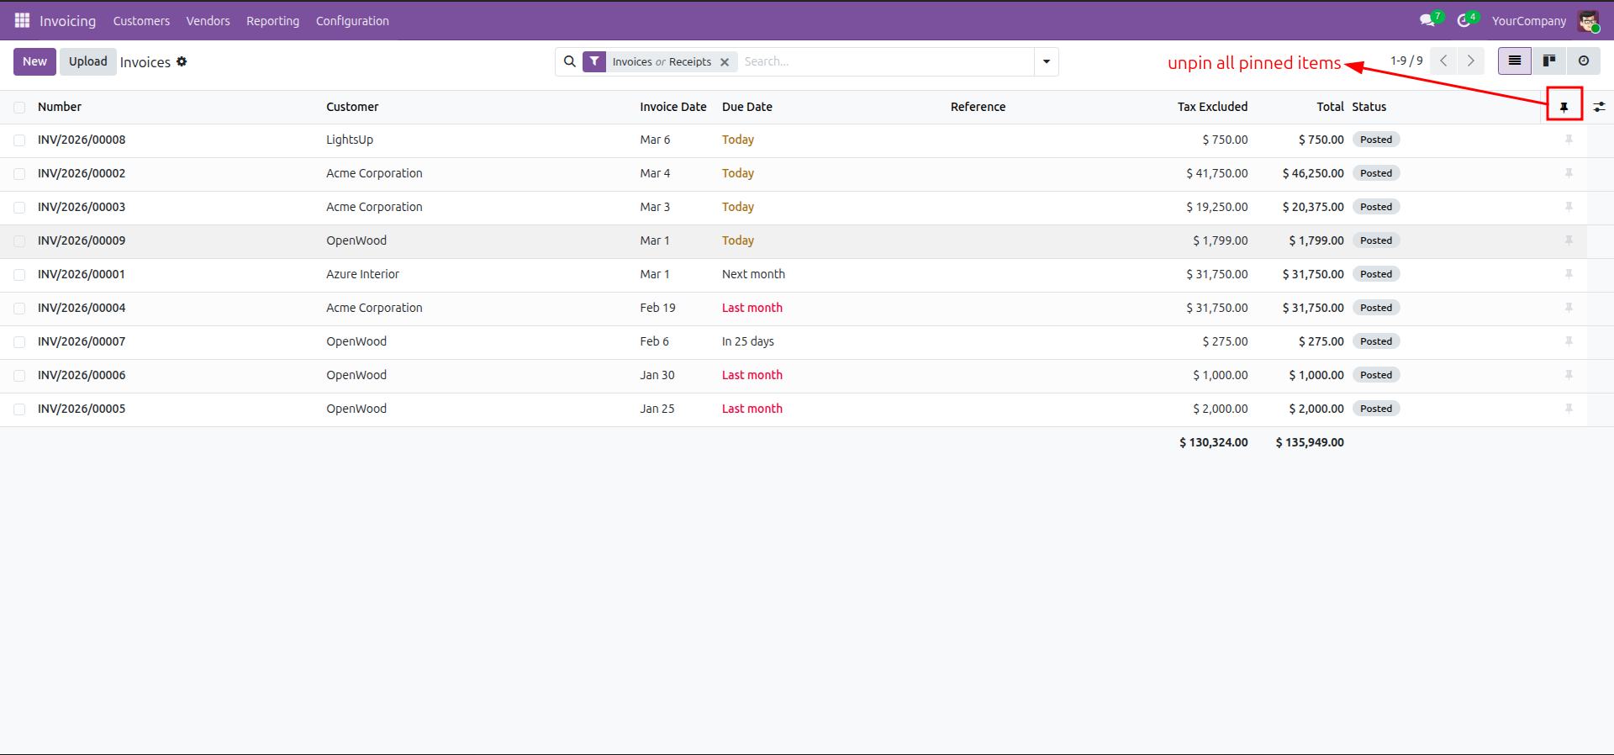
Task: Click the Invoices settings gear icon
Action: pyautogui.click(x=182, y=61)
